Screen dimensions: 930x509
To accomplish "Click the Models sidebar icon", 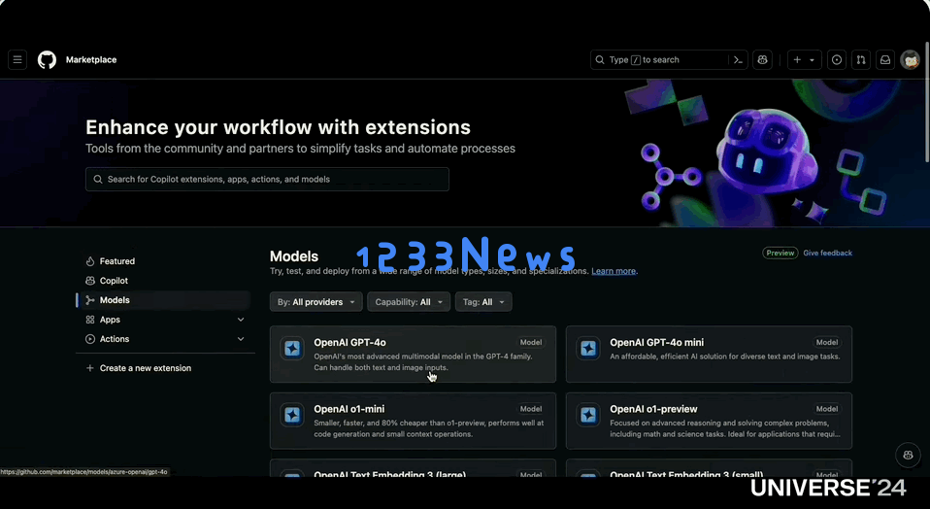I will coord(90,300).
